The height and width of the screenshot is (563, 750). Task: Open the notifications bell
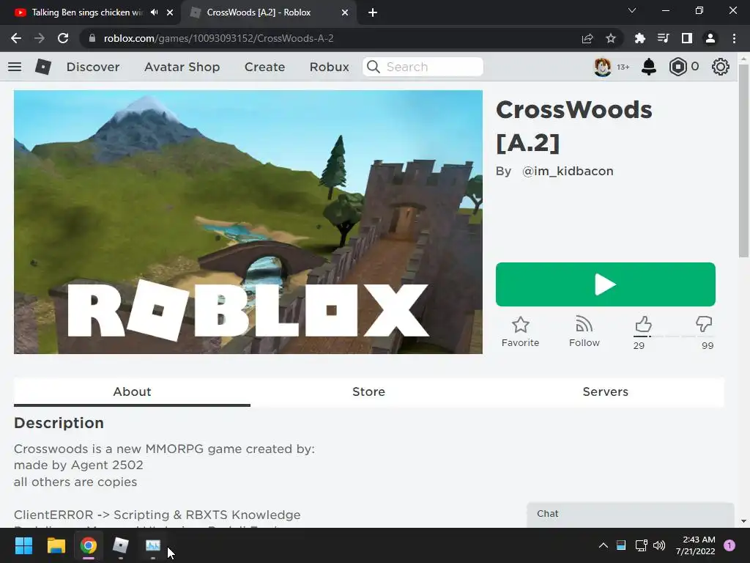649,67
